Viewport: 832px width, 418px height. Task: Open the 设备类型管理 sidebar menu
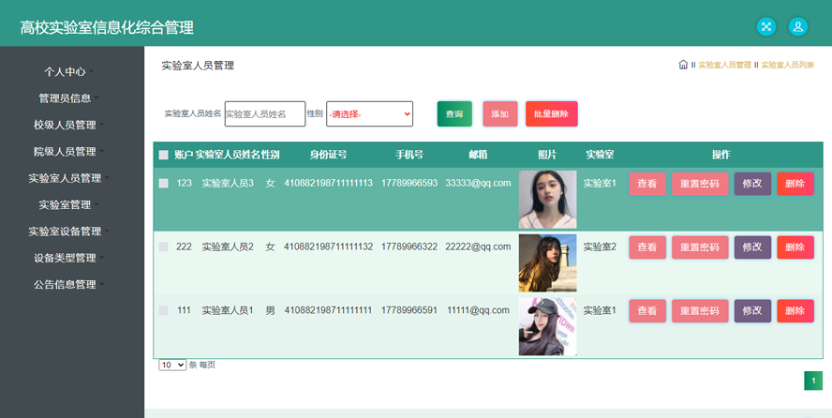coord(66,258)
